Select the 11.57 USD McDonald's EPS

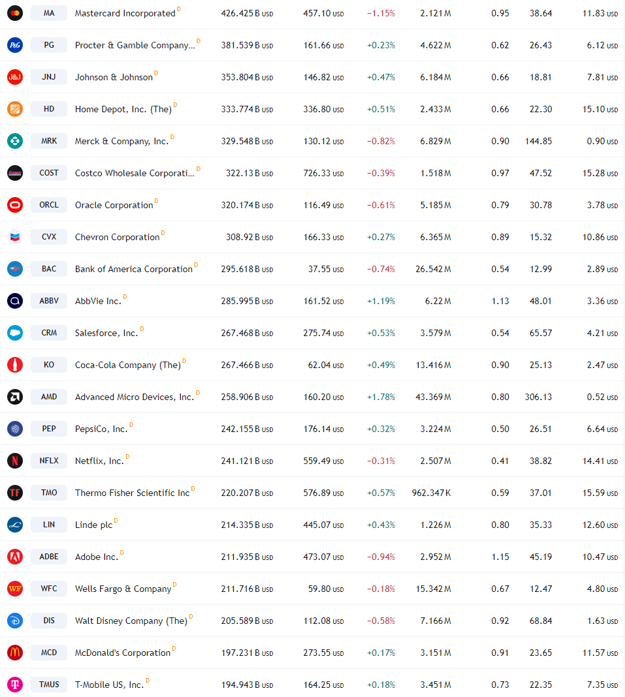click(600, 653)
